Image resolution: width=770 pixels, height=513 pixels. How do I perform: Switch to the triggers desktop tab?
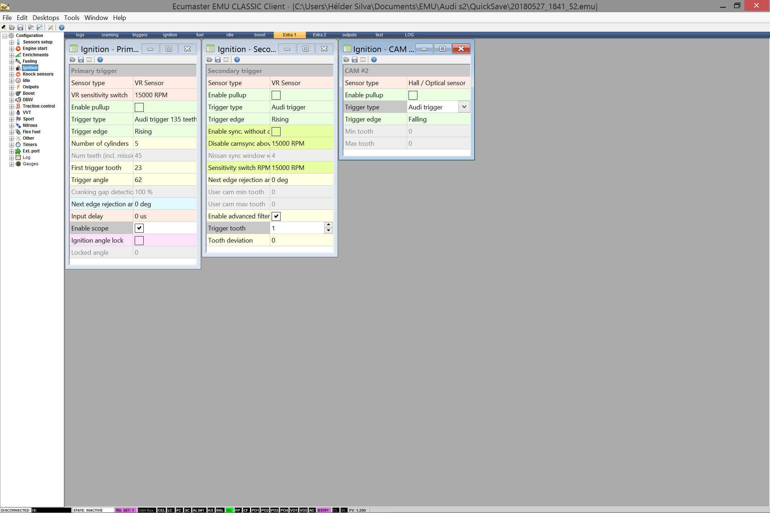(140, 35)
